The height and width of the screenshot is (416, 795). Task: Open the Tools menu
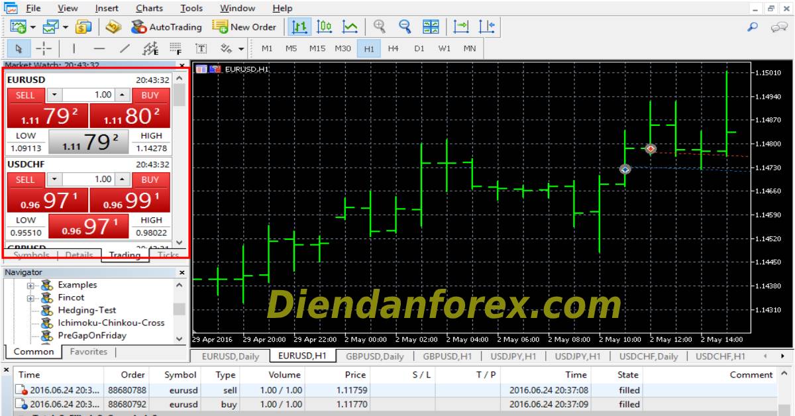click(191, 8)
